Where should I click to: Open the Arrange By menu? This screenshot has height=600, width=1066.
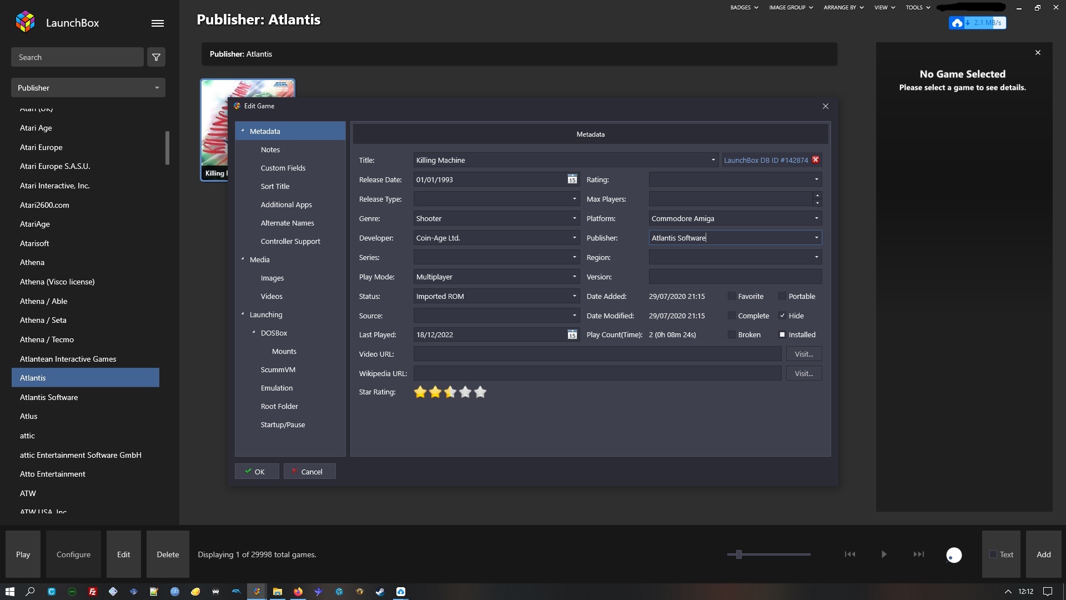843,8
